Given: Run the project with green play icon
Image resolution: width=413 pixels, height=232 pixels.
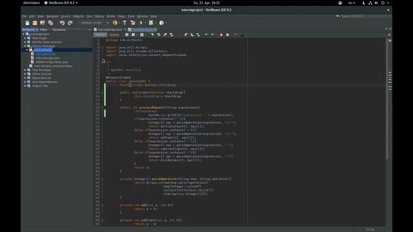Looking at the screenshot, I should (x=141, y=23).
